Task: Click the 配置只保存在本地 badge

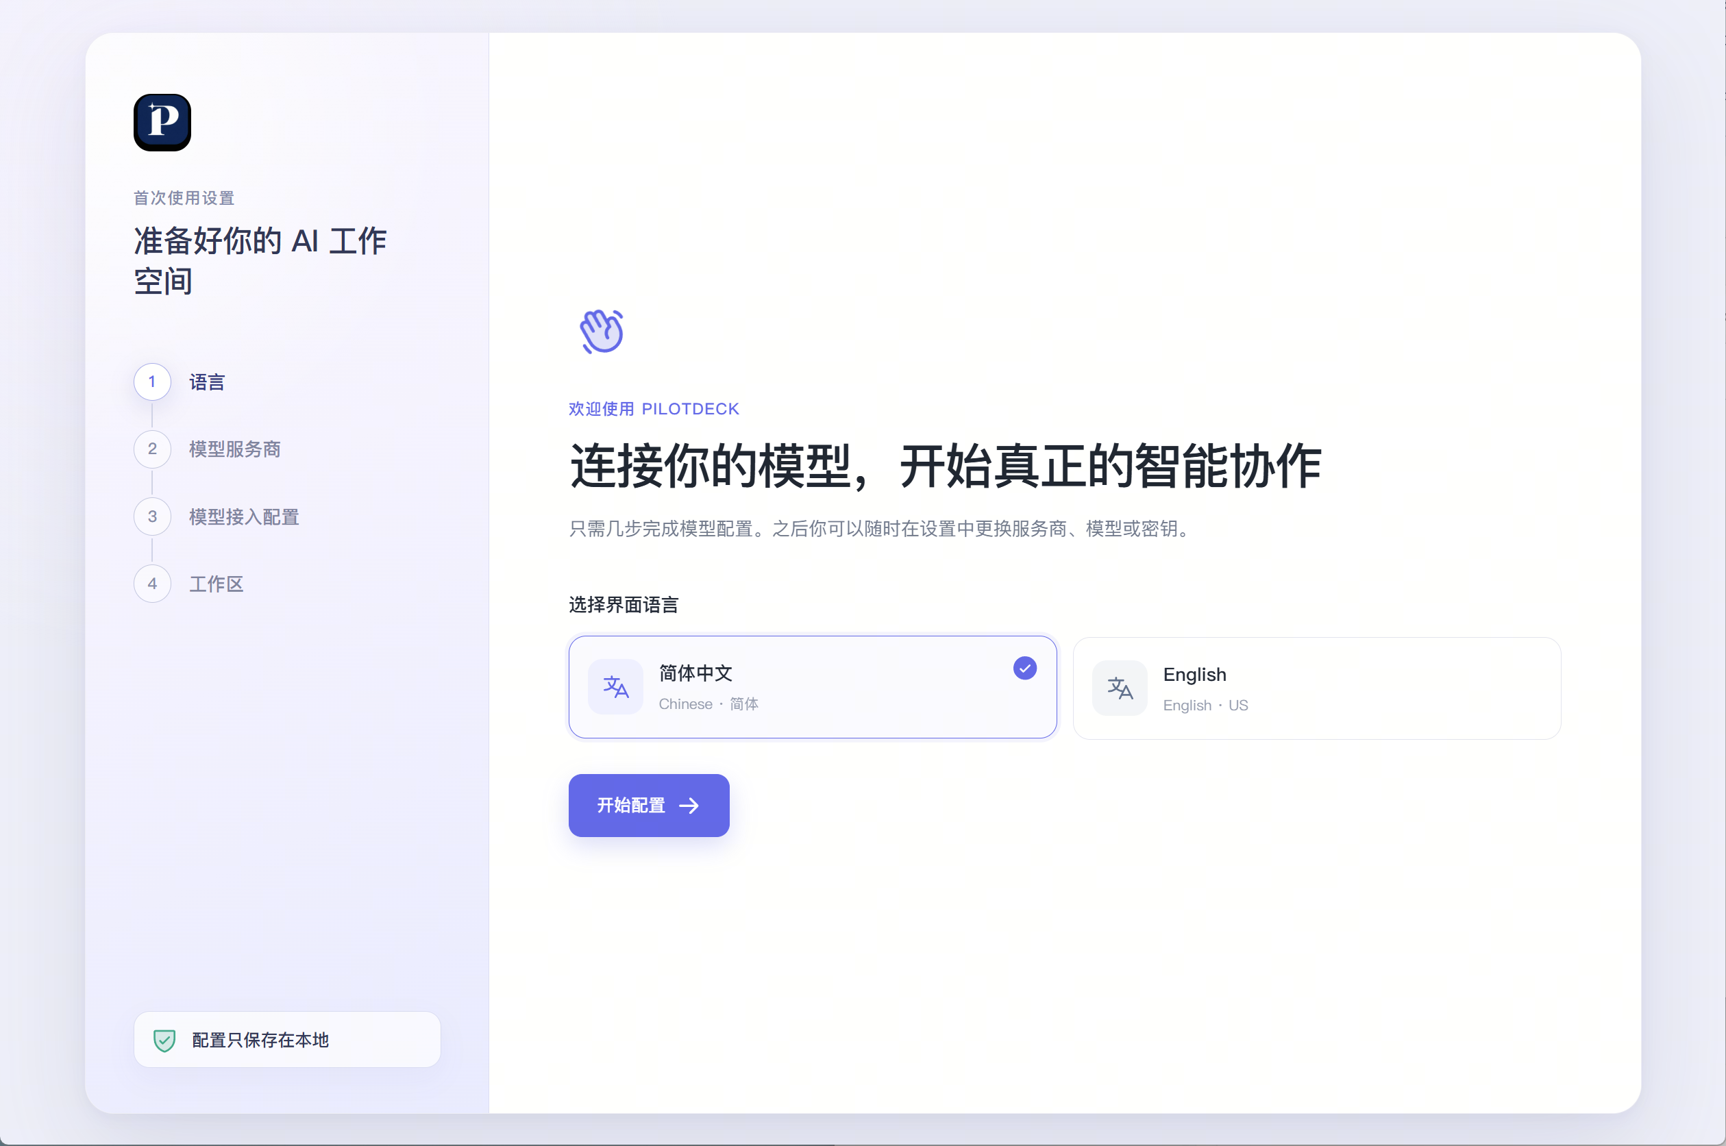Action: tap(287, 1040)
